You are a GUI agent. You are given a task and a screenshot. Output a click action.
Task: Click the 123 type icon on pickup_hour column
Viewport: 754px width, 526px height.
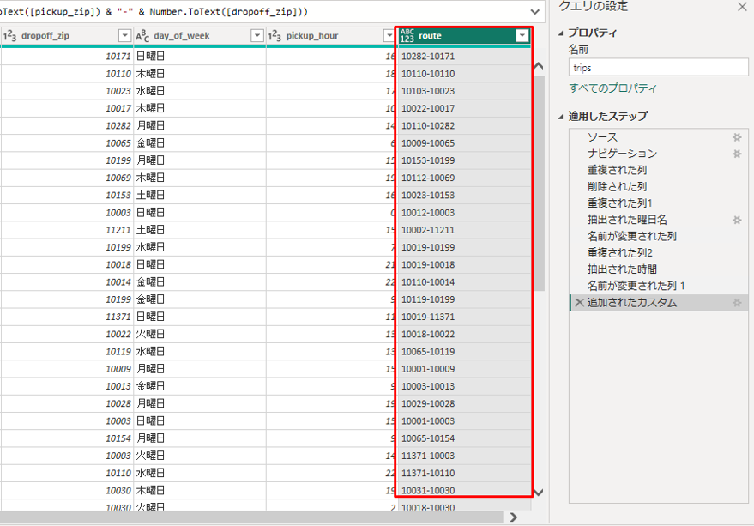[x=274, y=36]
